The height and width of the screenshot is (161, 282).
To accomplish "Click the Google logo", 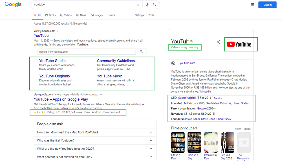I will [x=13, y=4].
